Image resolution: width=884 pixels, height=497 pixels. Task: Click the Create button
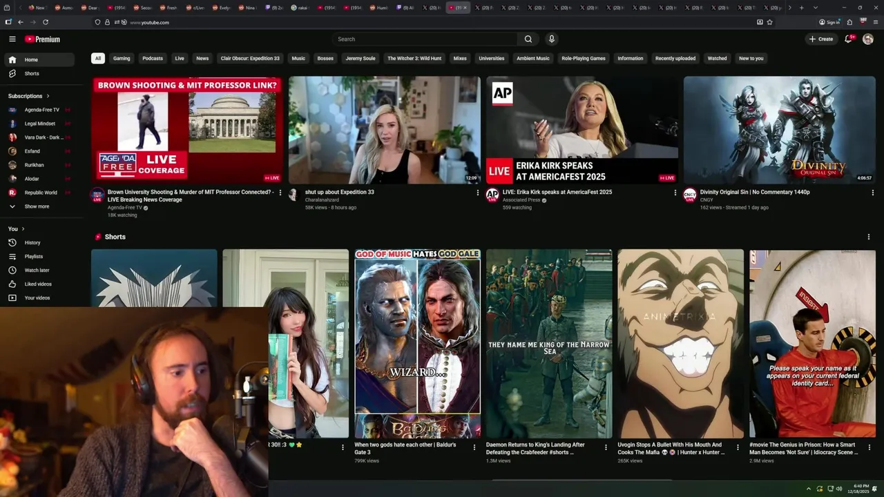click(822, 39)
